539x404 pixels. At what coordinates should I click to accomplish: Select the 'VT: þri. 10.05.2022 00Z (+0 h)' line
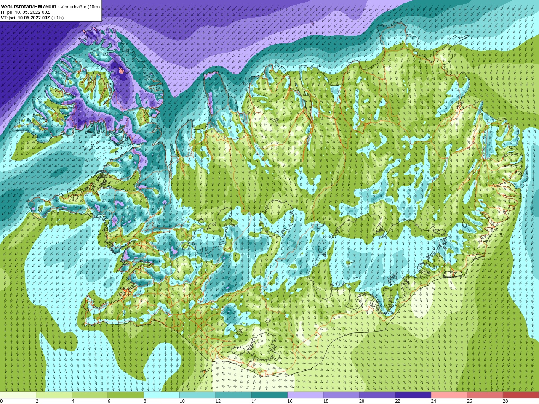click(x=32, y=18)
